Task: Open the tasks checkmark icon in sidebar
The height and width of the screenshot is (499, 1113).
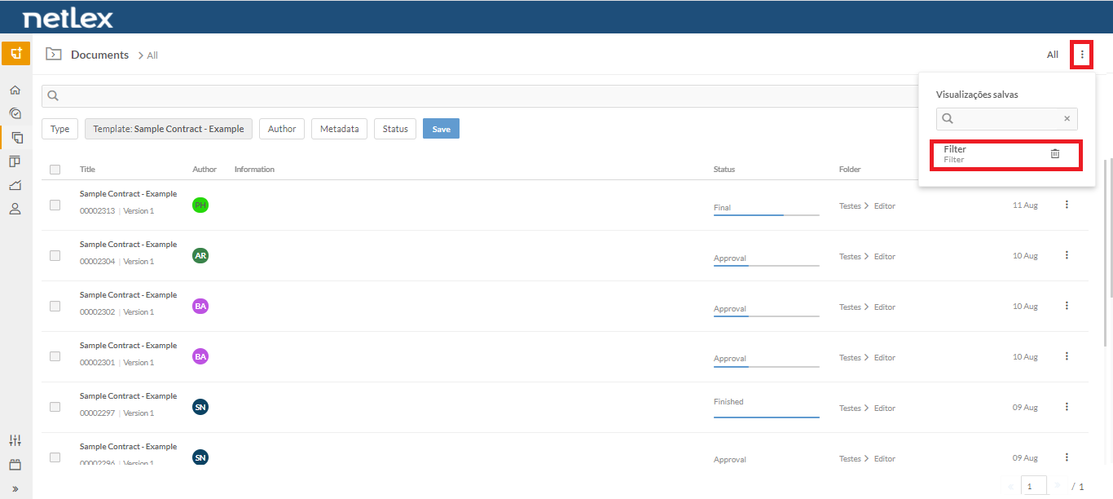Action: coord(15,113)
